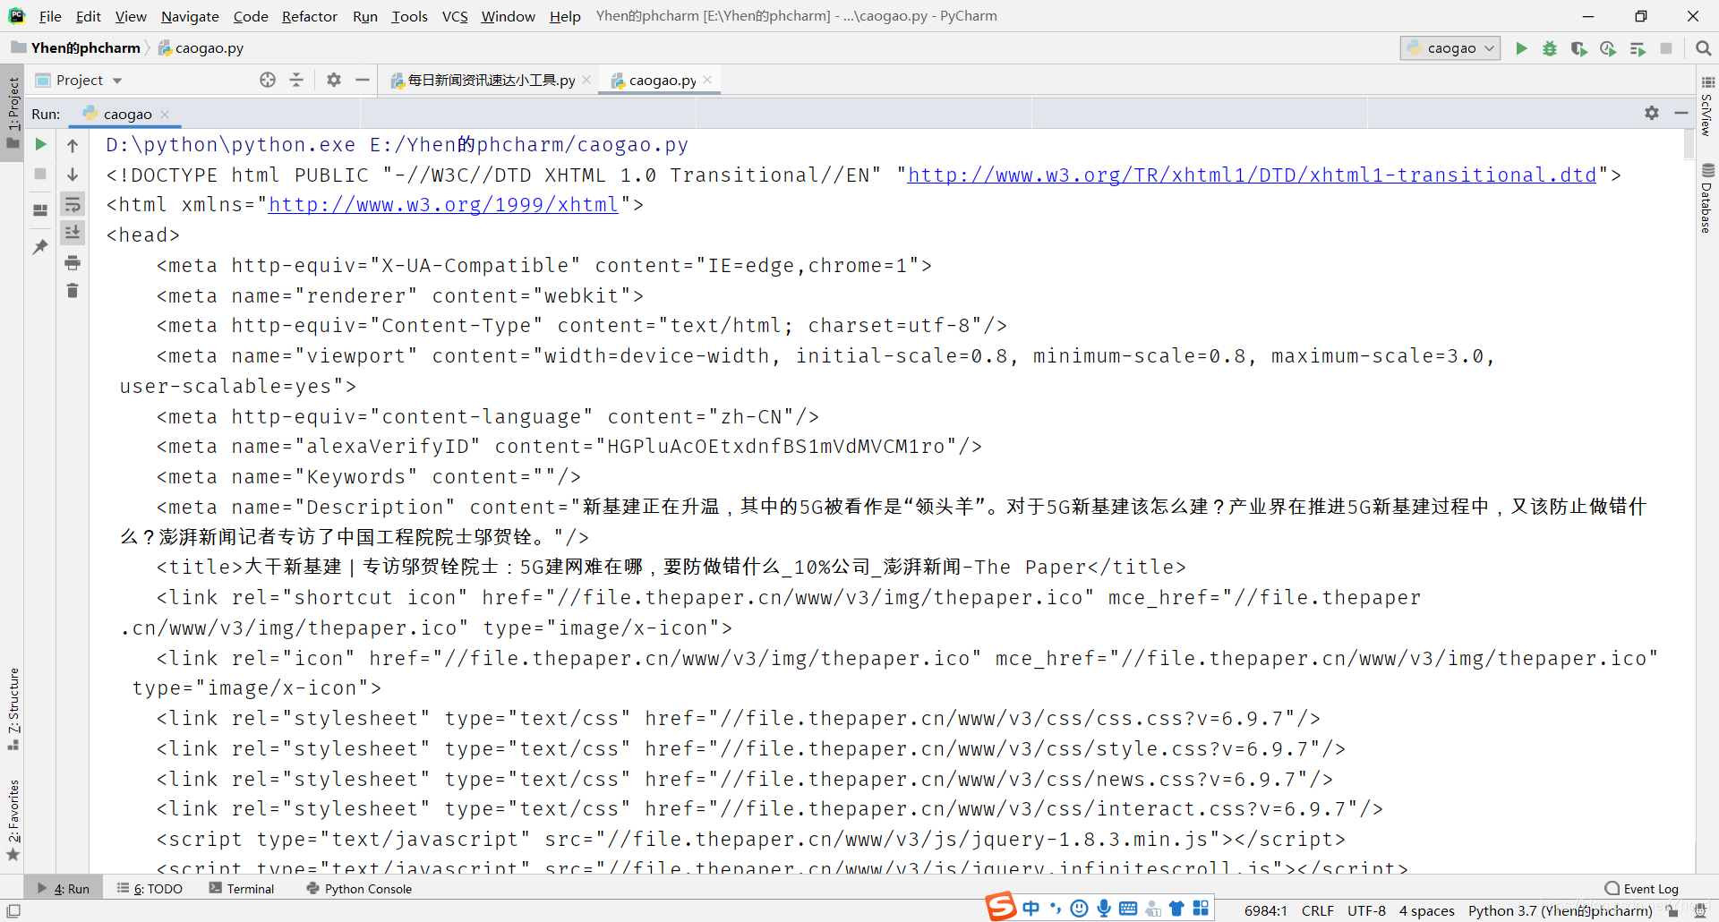Hide the Run tool window
The width and height of the screenshot is (1719, 922).
click(x=1681, y=113)
